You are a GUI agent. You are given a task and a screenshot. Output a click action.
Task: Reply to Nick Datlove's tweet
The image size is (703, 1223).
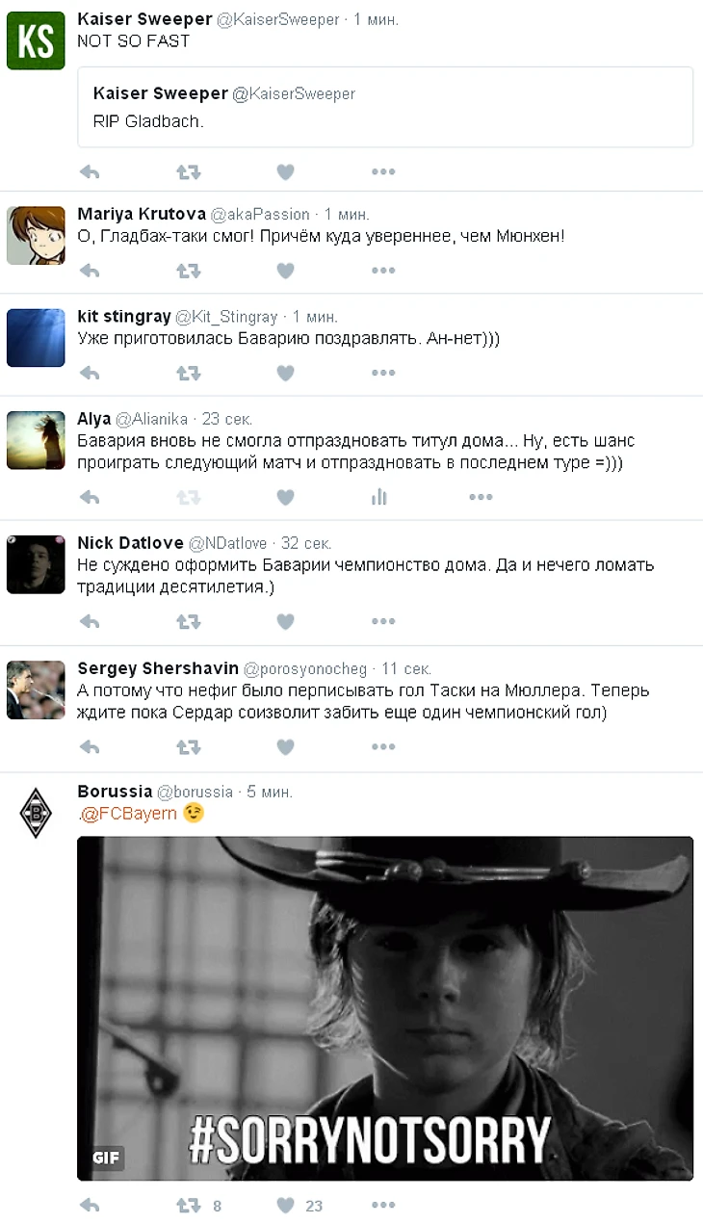click(90, 622)
